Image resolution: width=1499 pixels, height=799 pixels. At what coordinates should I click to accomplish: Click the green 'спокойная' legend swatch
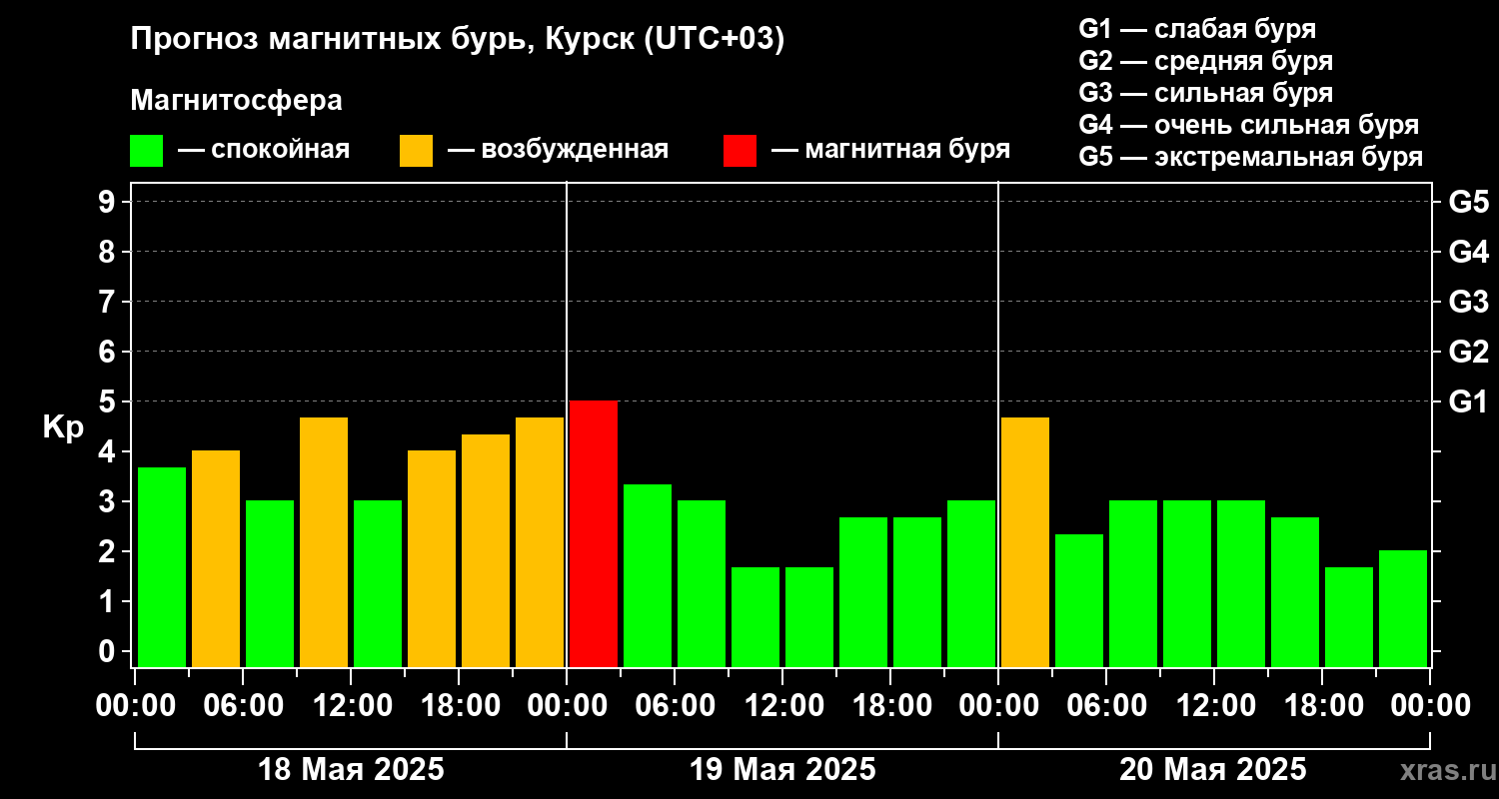coord(146,151)
